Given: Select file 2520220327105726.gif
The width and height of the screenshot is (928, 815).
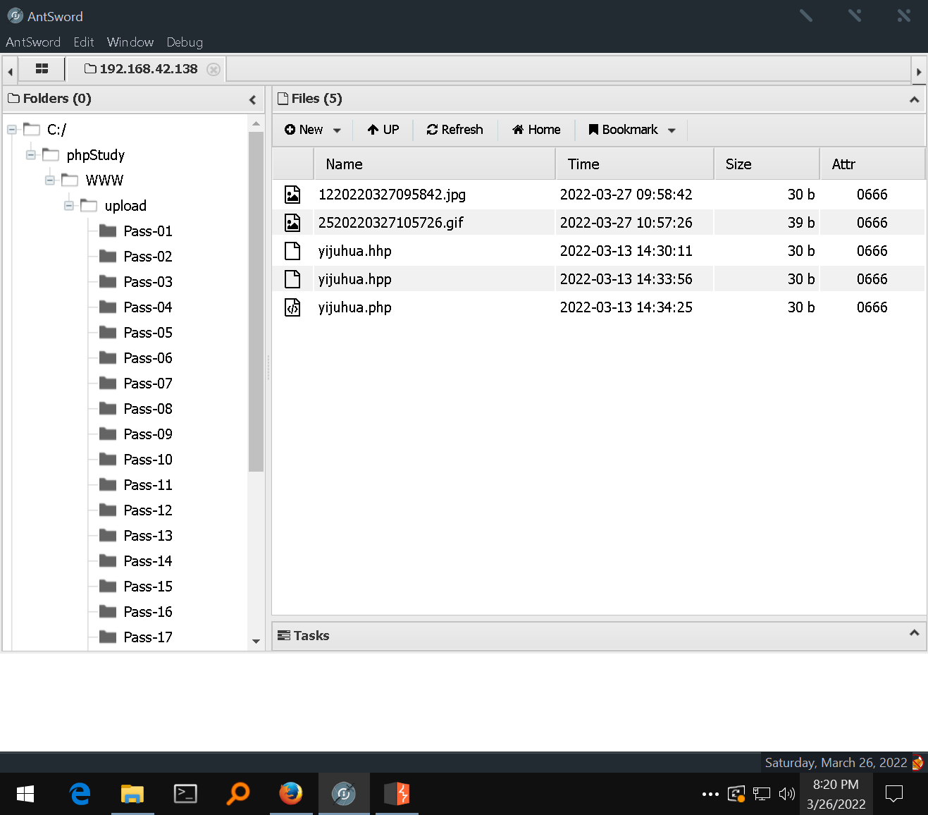Looking at the screenshot, I should pyautogui.click(x=598, y=223).
